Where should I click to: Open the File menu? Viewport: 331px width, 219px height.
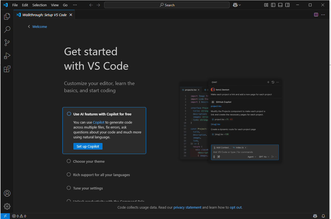pyautogui.click(x=15, y=5)
